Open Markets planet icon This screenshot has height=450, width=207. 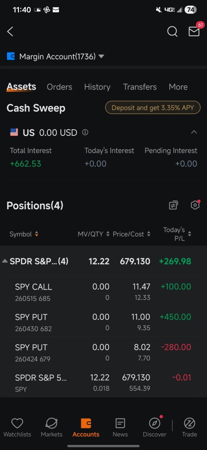(52, 427)
